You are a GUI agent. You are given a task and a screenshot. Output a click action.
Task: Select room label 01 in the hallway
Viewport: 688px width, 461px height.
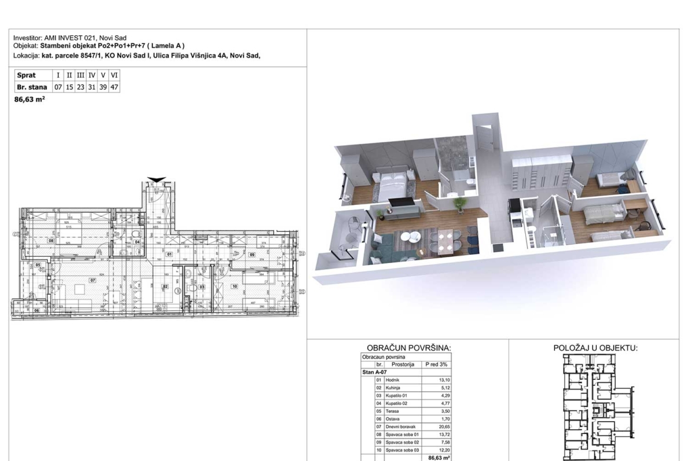[x=169, y=254]
